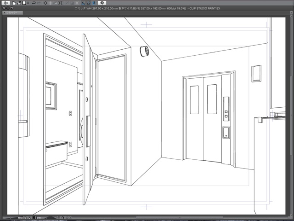Save the document with the floppy icon
294x221 pixels.
coord(24,3)
